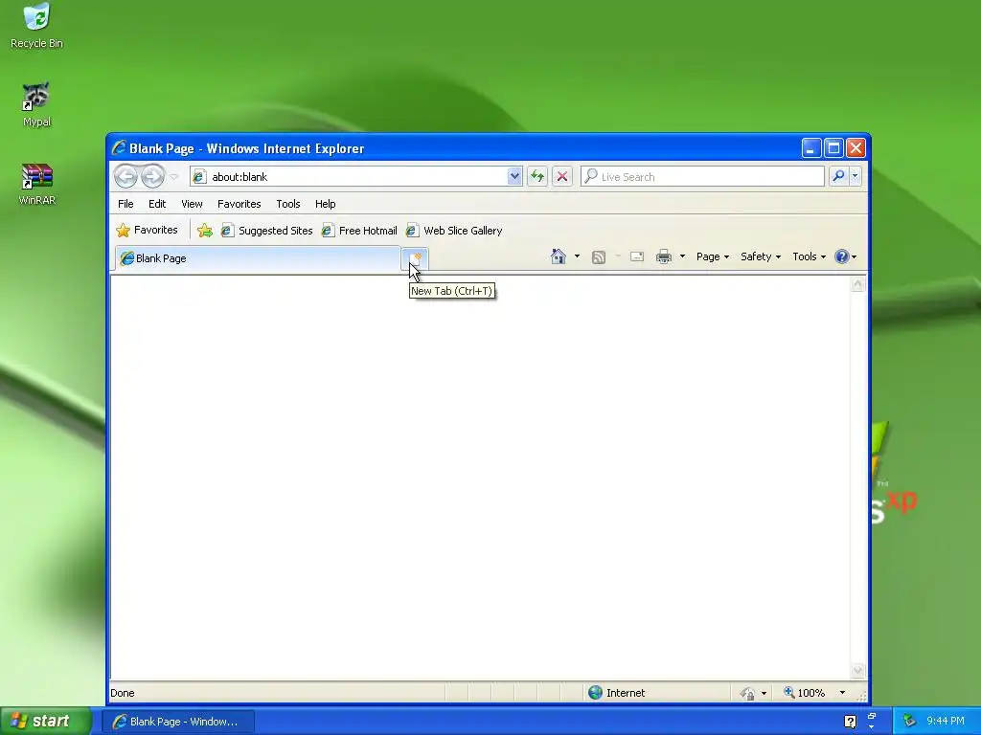The height and width of the screenshot is (735, 981).
Task: Open the Safety command bar menu
Action: (761, 256)
